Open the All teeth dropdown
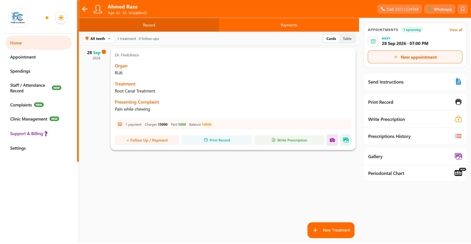 [98, 39]
